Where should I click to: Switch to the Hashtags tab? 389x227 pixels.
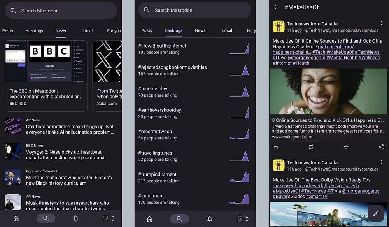coord(173,30)
